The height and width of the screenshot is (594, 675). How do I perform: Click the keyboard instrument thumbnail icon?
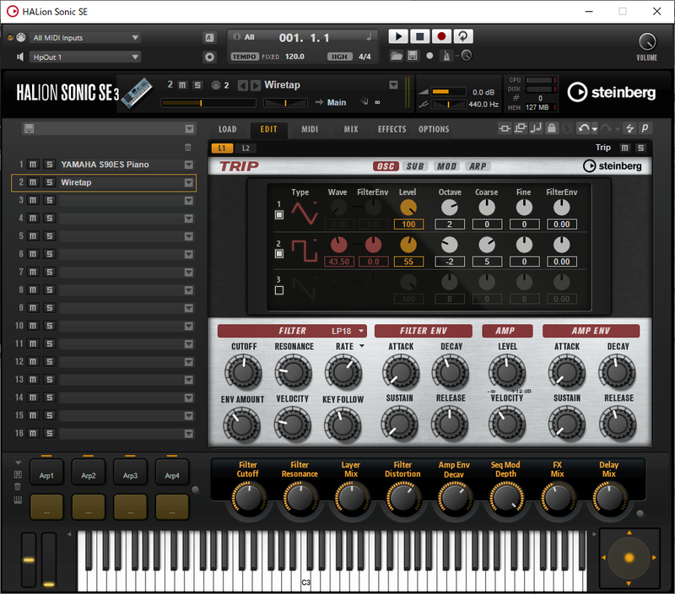(x=137, y=93)
